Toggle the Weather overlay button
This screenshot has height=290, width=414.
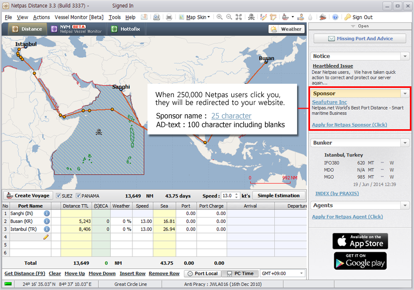(x=287, y=29)
